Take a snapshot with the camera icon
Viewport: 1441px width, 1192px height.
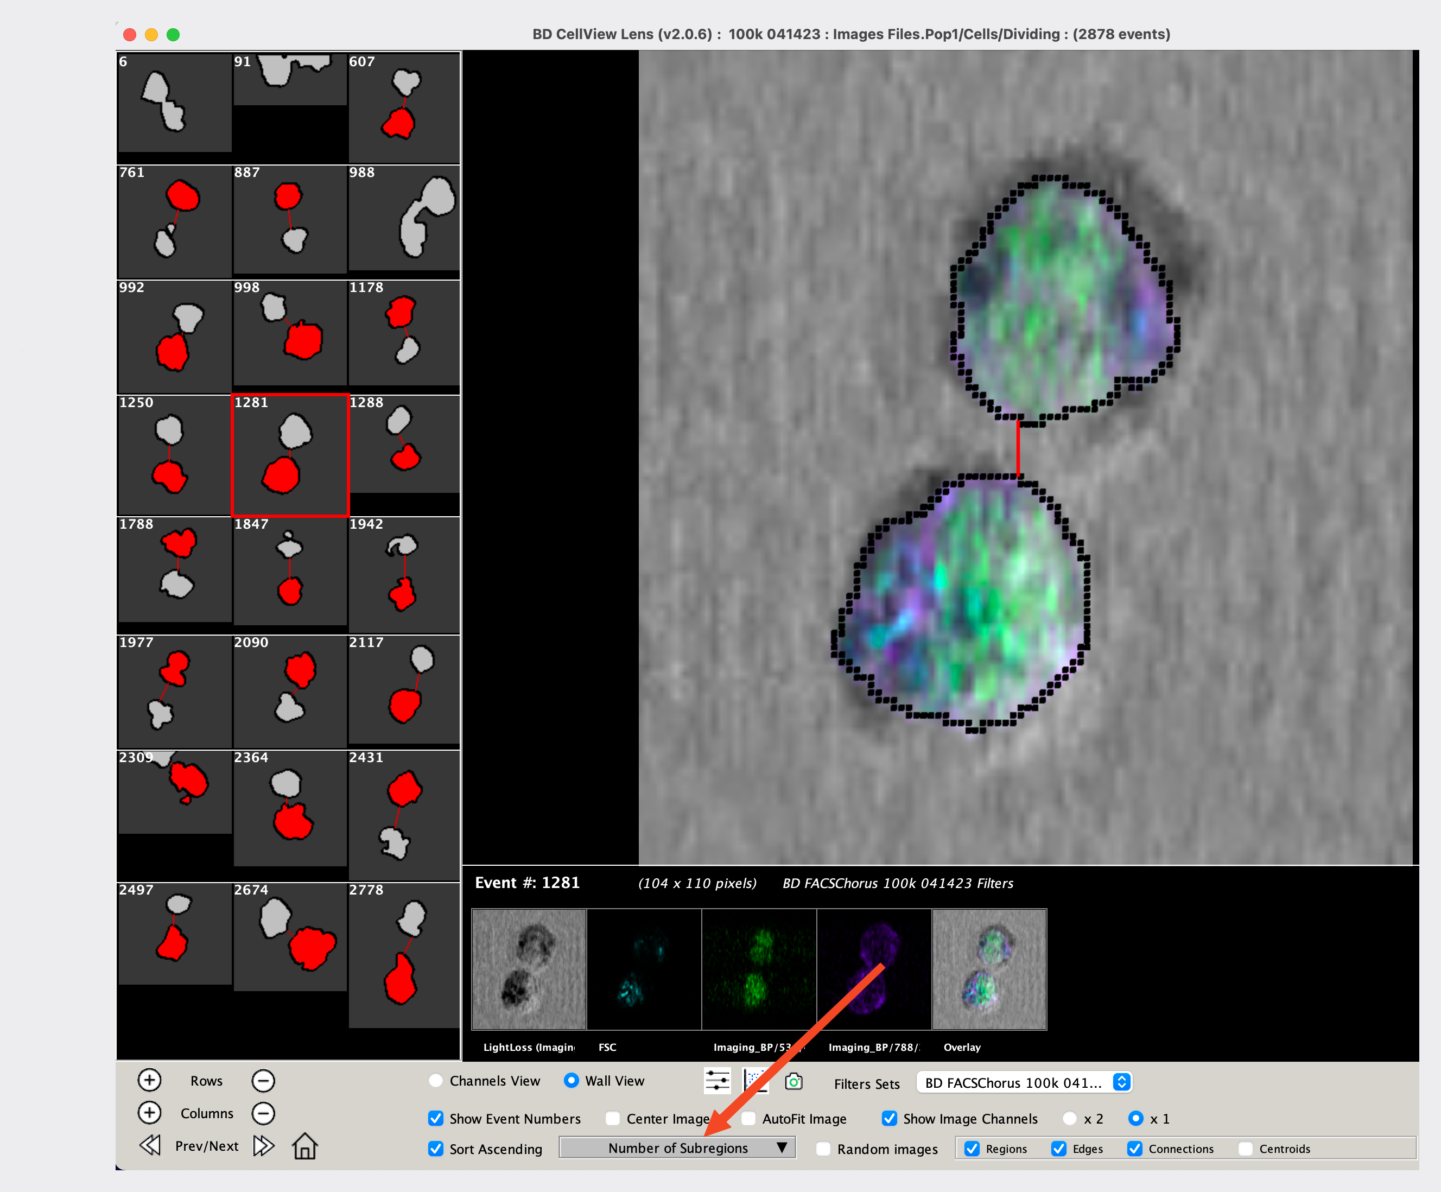pyautogui.click(x=794, y=1081)
